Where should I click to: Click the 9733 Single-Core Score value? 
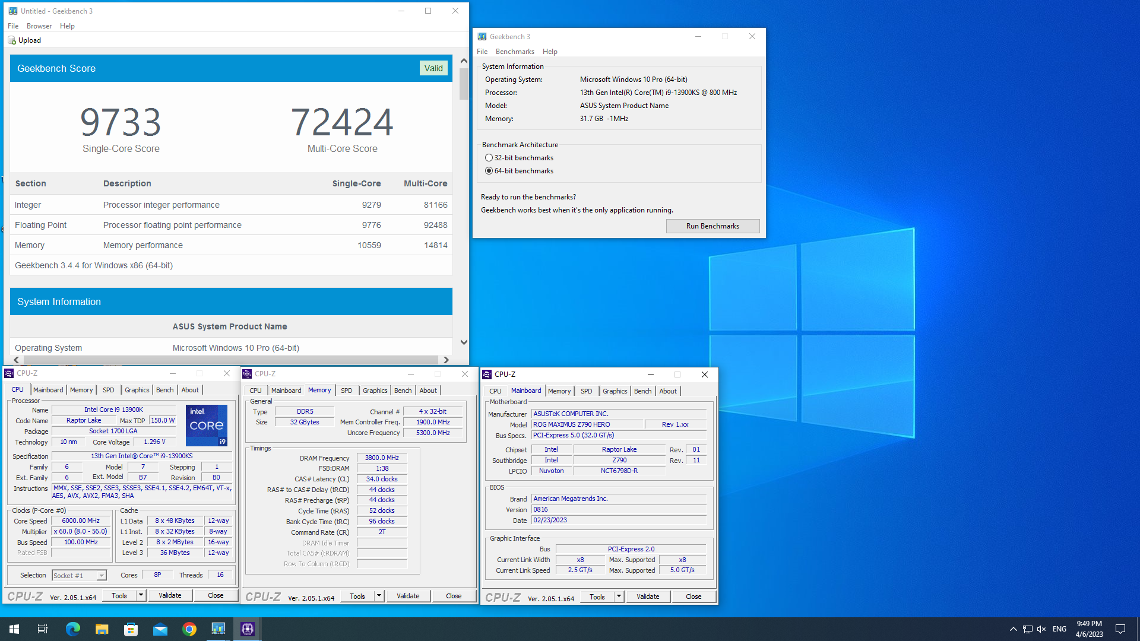(121, 122)
